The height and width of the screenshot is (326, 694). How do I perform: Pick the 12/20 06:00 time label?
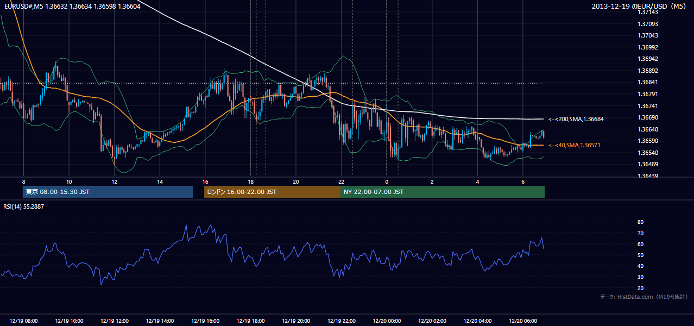click(523, 321)
